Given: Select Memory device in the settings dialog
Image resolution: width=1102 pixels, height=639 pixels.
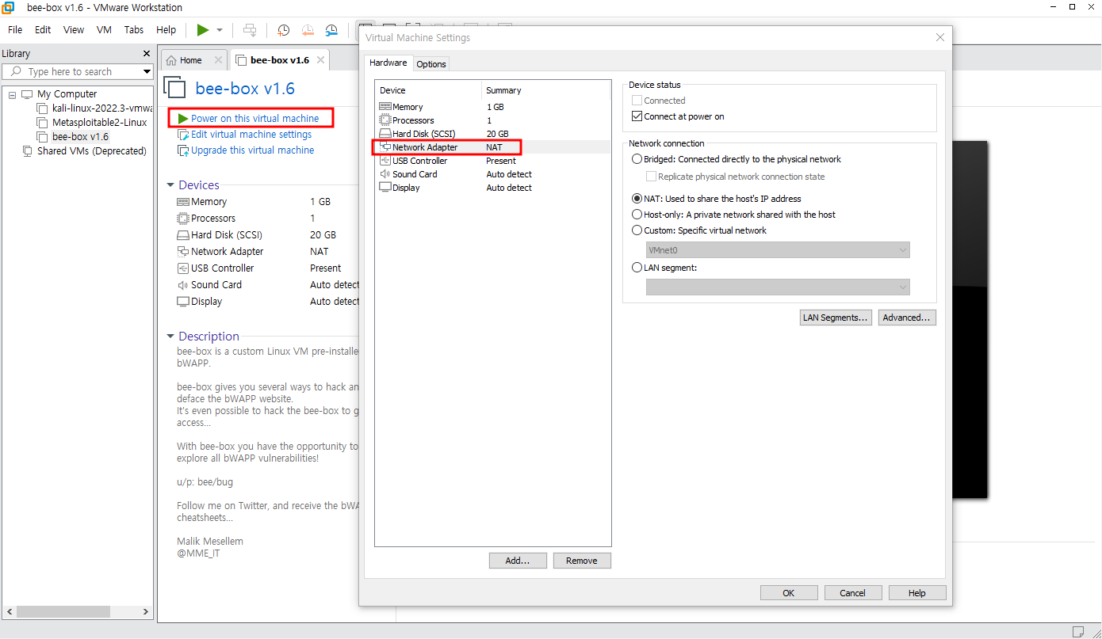Looking at the screenshot, I should coord(492,107).
